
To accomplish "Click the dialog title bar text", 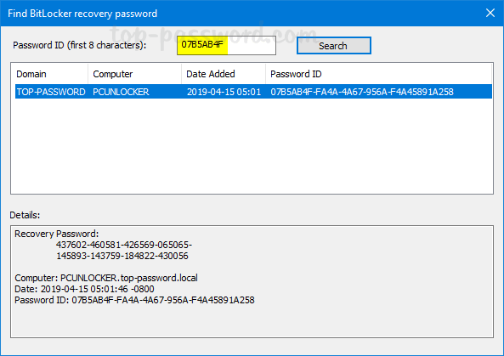I will pos(82,14).
